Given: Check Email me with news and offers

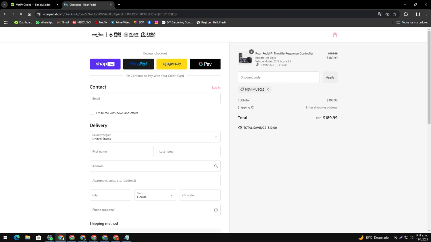Looking at the screenshot, I should point(92,113).
